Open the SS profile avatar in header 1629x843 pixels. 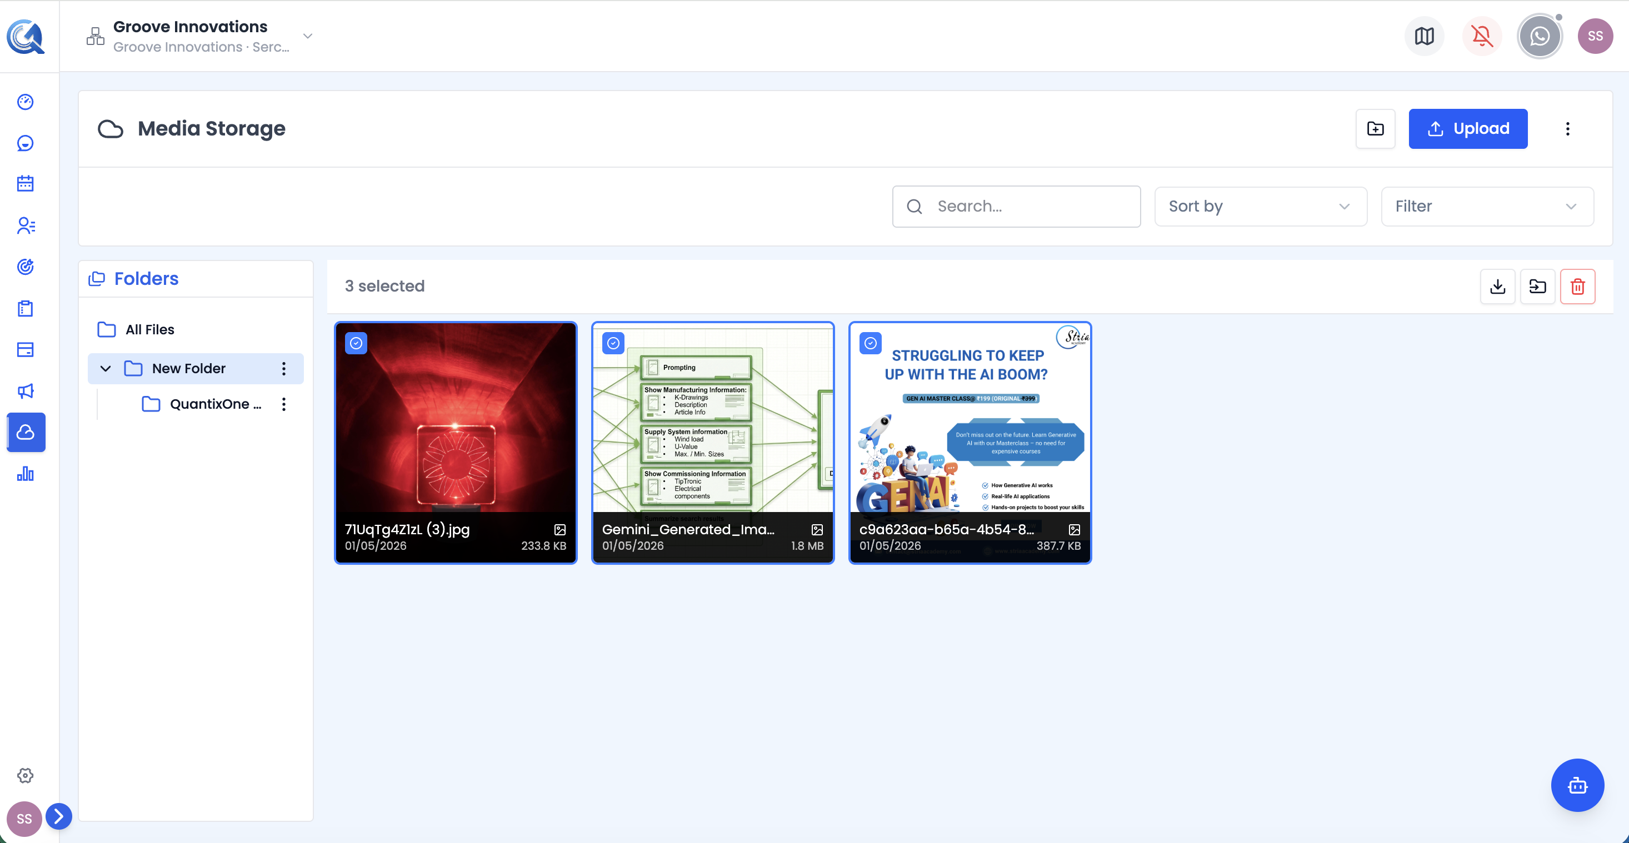[x=1595, y=36]
